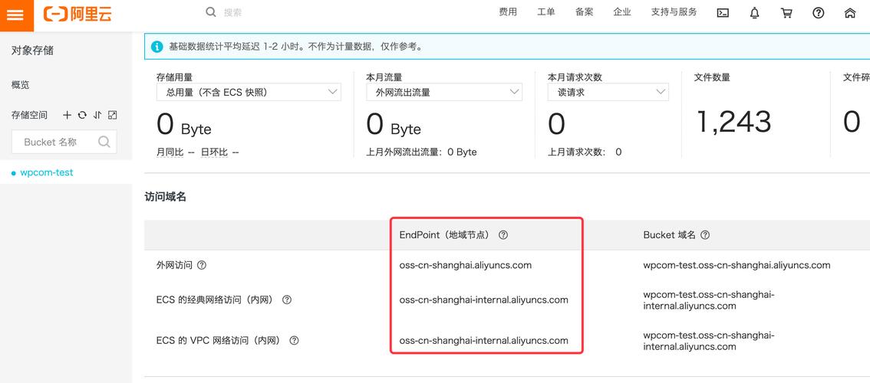Refresh the bucket list
870x383 pixels.
click(x=82, y=116)
